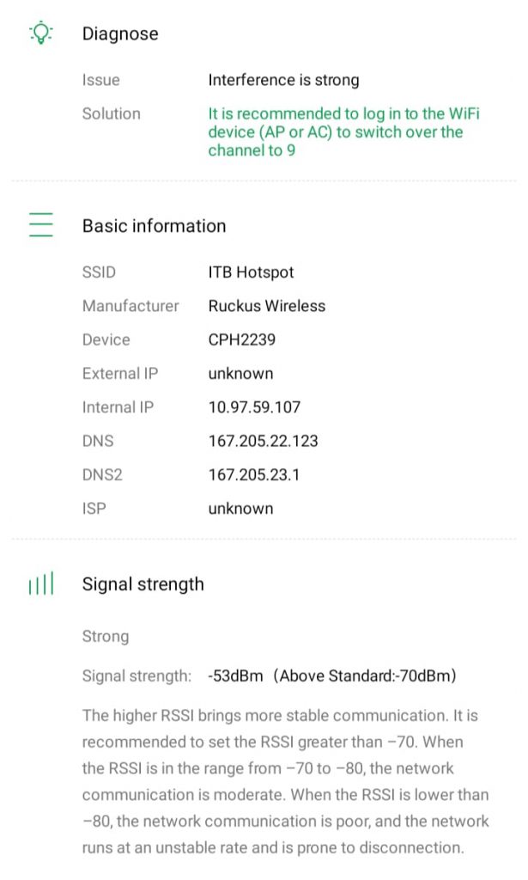Click the DNS2 address 167.205.23.1
528x880 pixels.
[x=253, y=474]
